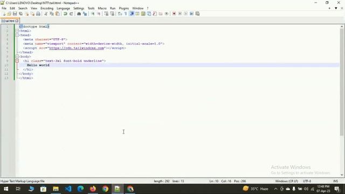Viewport: 345px width, 194px height.
Task: Click the Paste clipboard icon
Action: point(58,13)
